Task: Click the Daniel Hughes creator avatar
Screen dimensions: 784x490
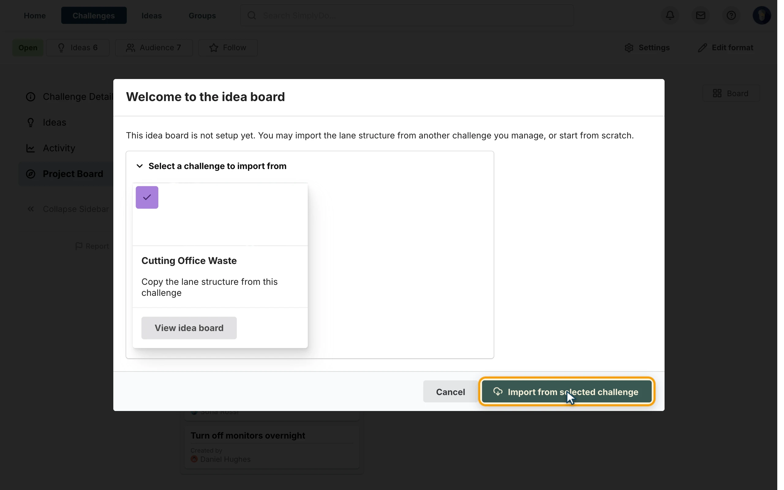Action: pyautogui.click(x=194, y=458)
